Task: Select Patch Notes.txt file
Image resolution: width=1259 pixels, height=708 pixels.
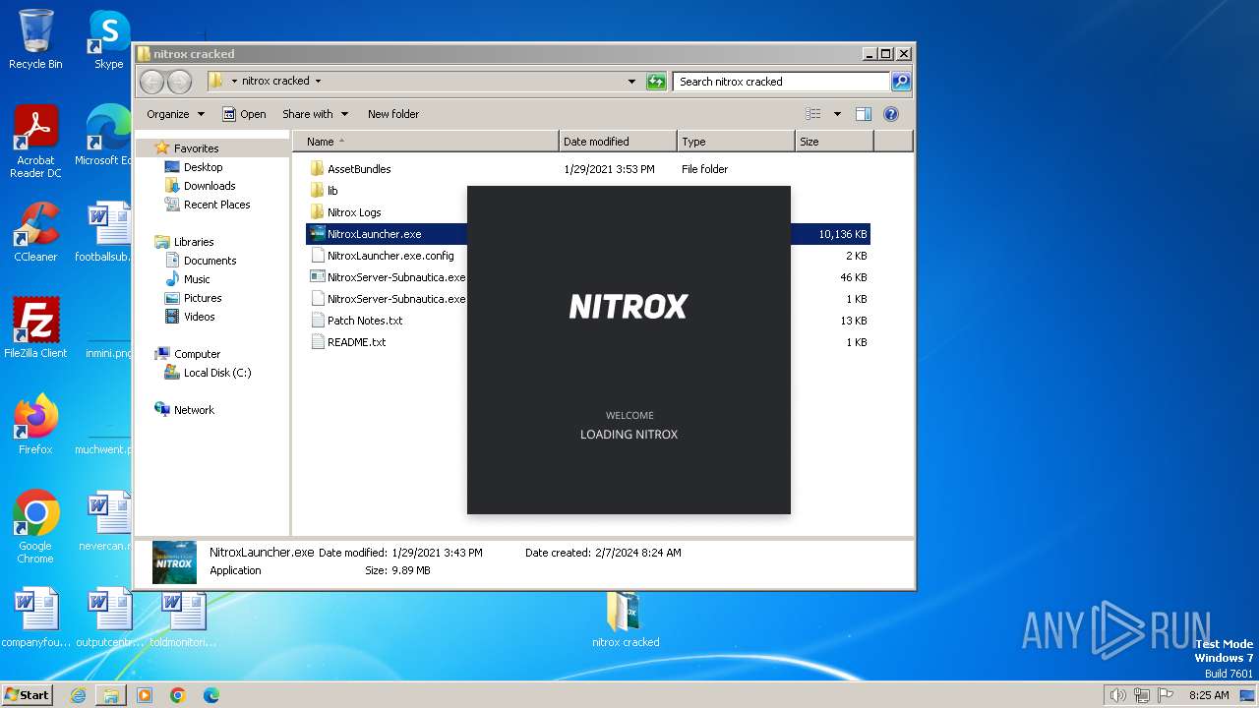Action: pyautogui.click(x=364, y=321)
